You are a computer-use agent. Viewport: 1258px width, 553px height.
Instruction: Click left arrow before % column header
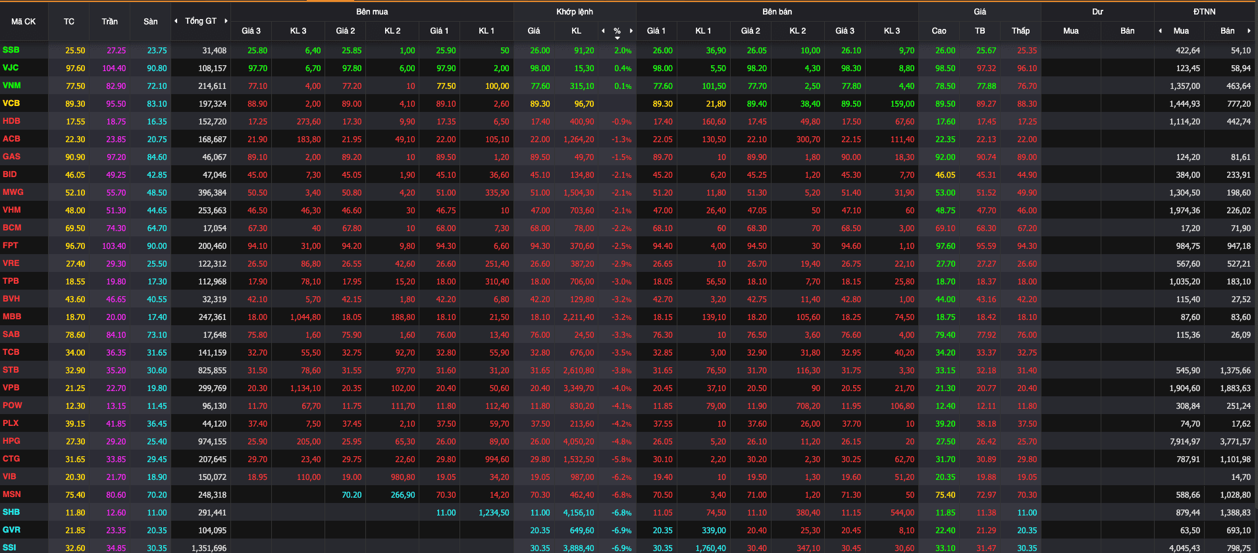(603, 31)
